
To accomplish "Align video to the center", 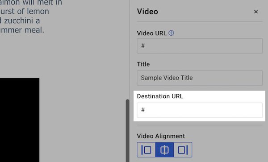I will [164, 150].
